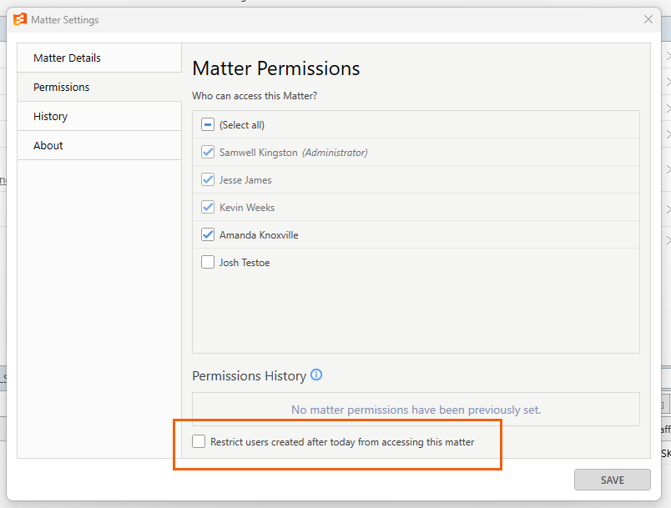Click the Restrict users created after today label
The width and height of the screenshot is (671, 508).
pyautogui.click(x=342, y=442)
